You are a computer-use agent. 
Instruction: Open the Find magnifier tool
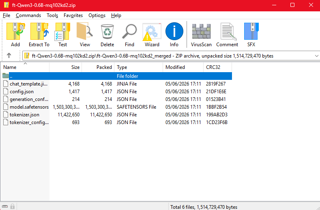pyautogui.click(x=129, y=32)
